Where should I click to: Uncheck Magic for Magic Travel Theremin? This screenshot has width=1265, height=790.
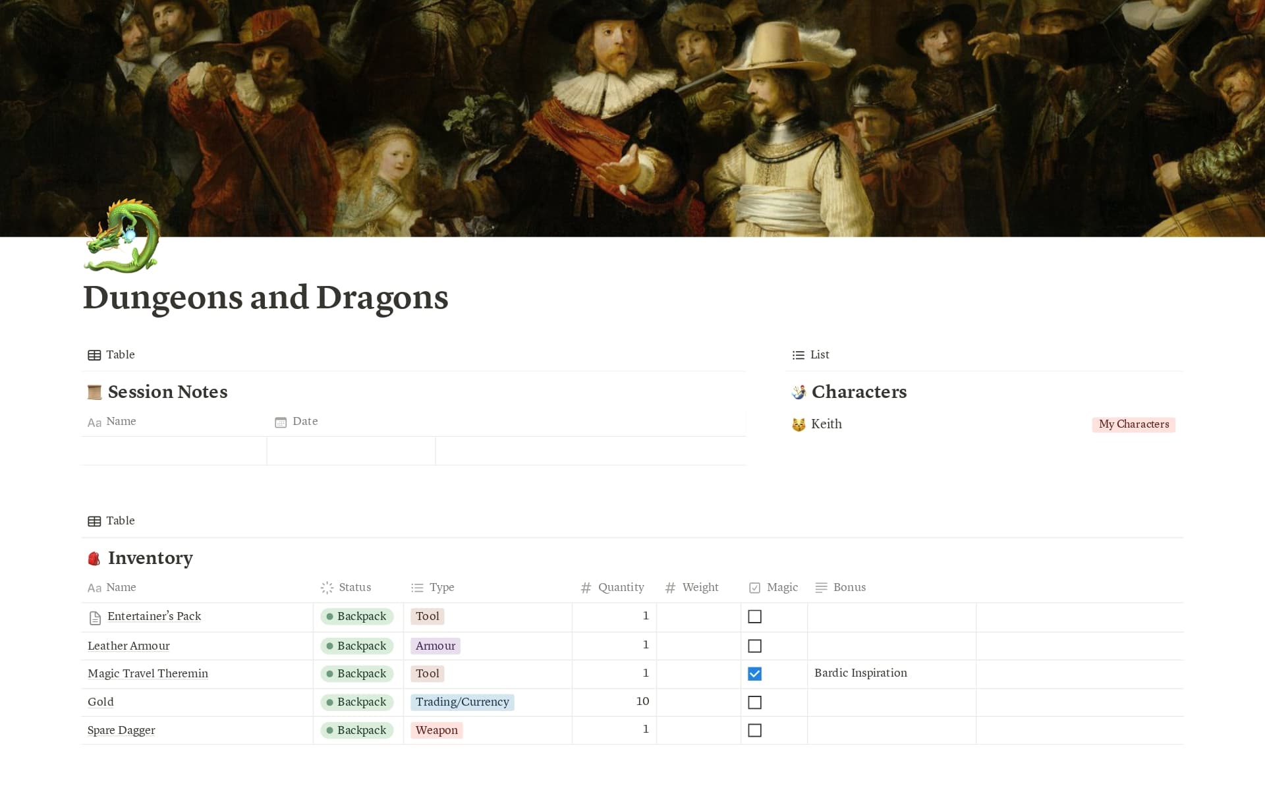point(755,674)
